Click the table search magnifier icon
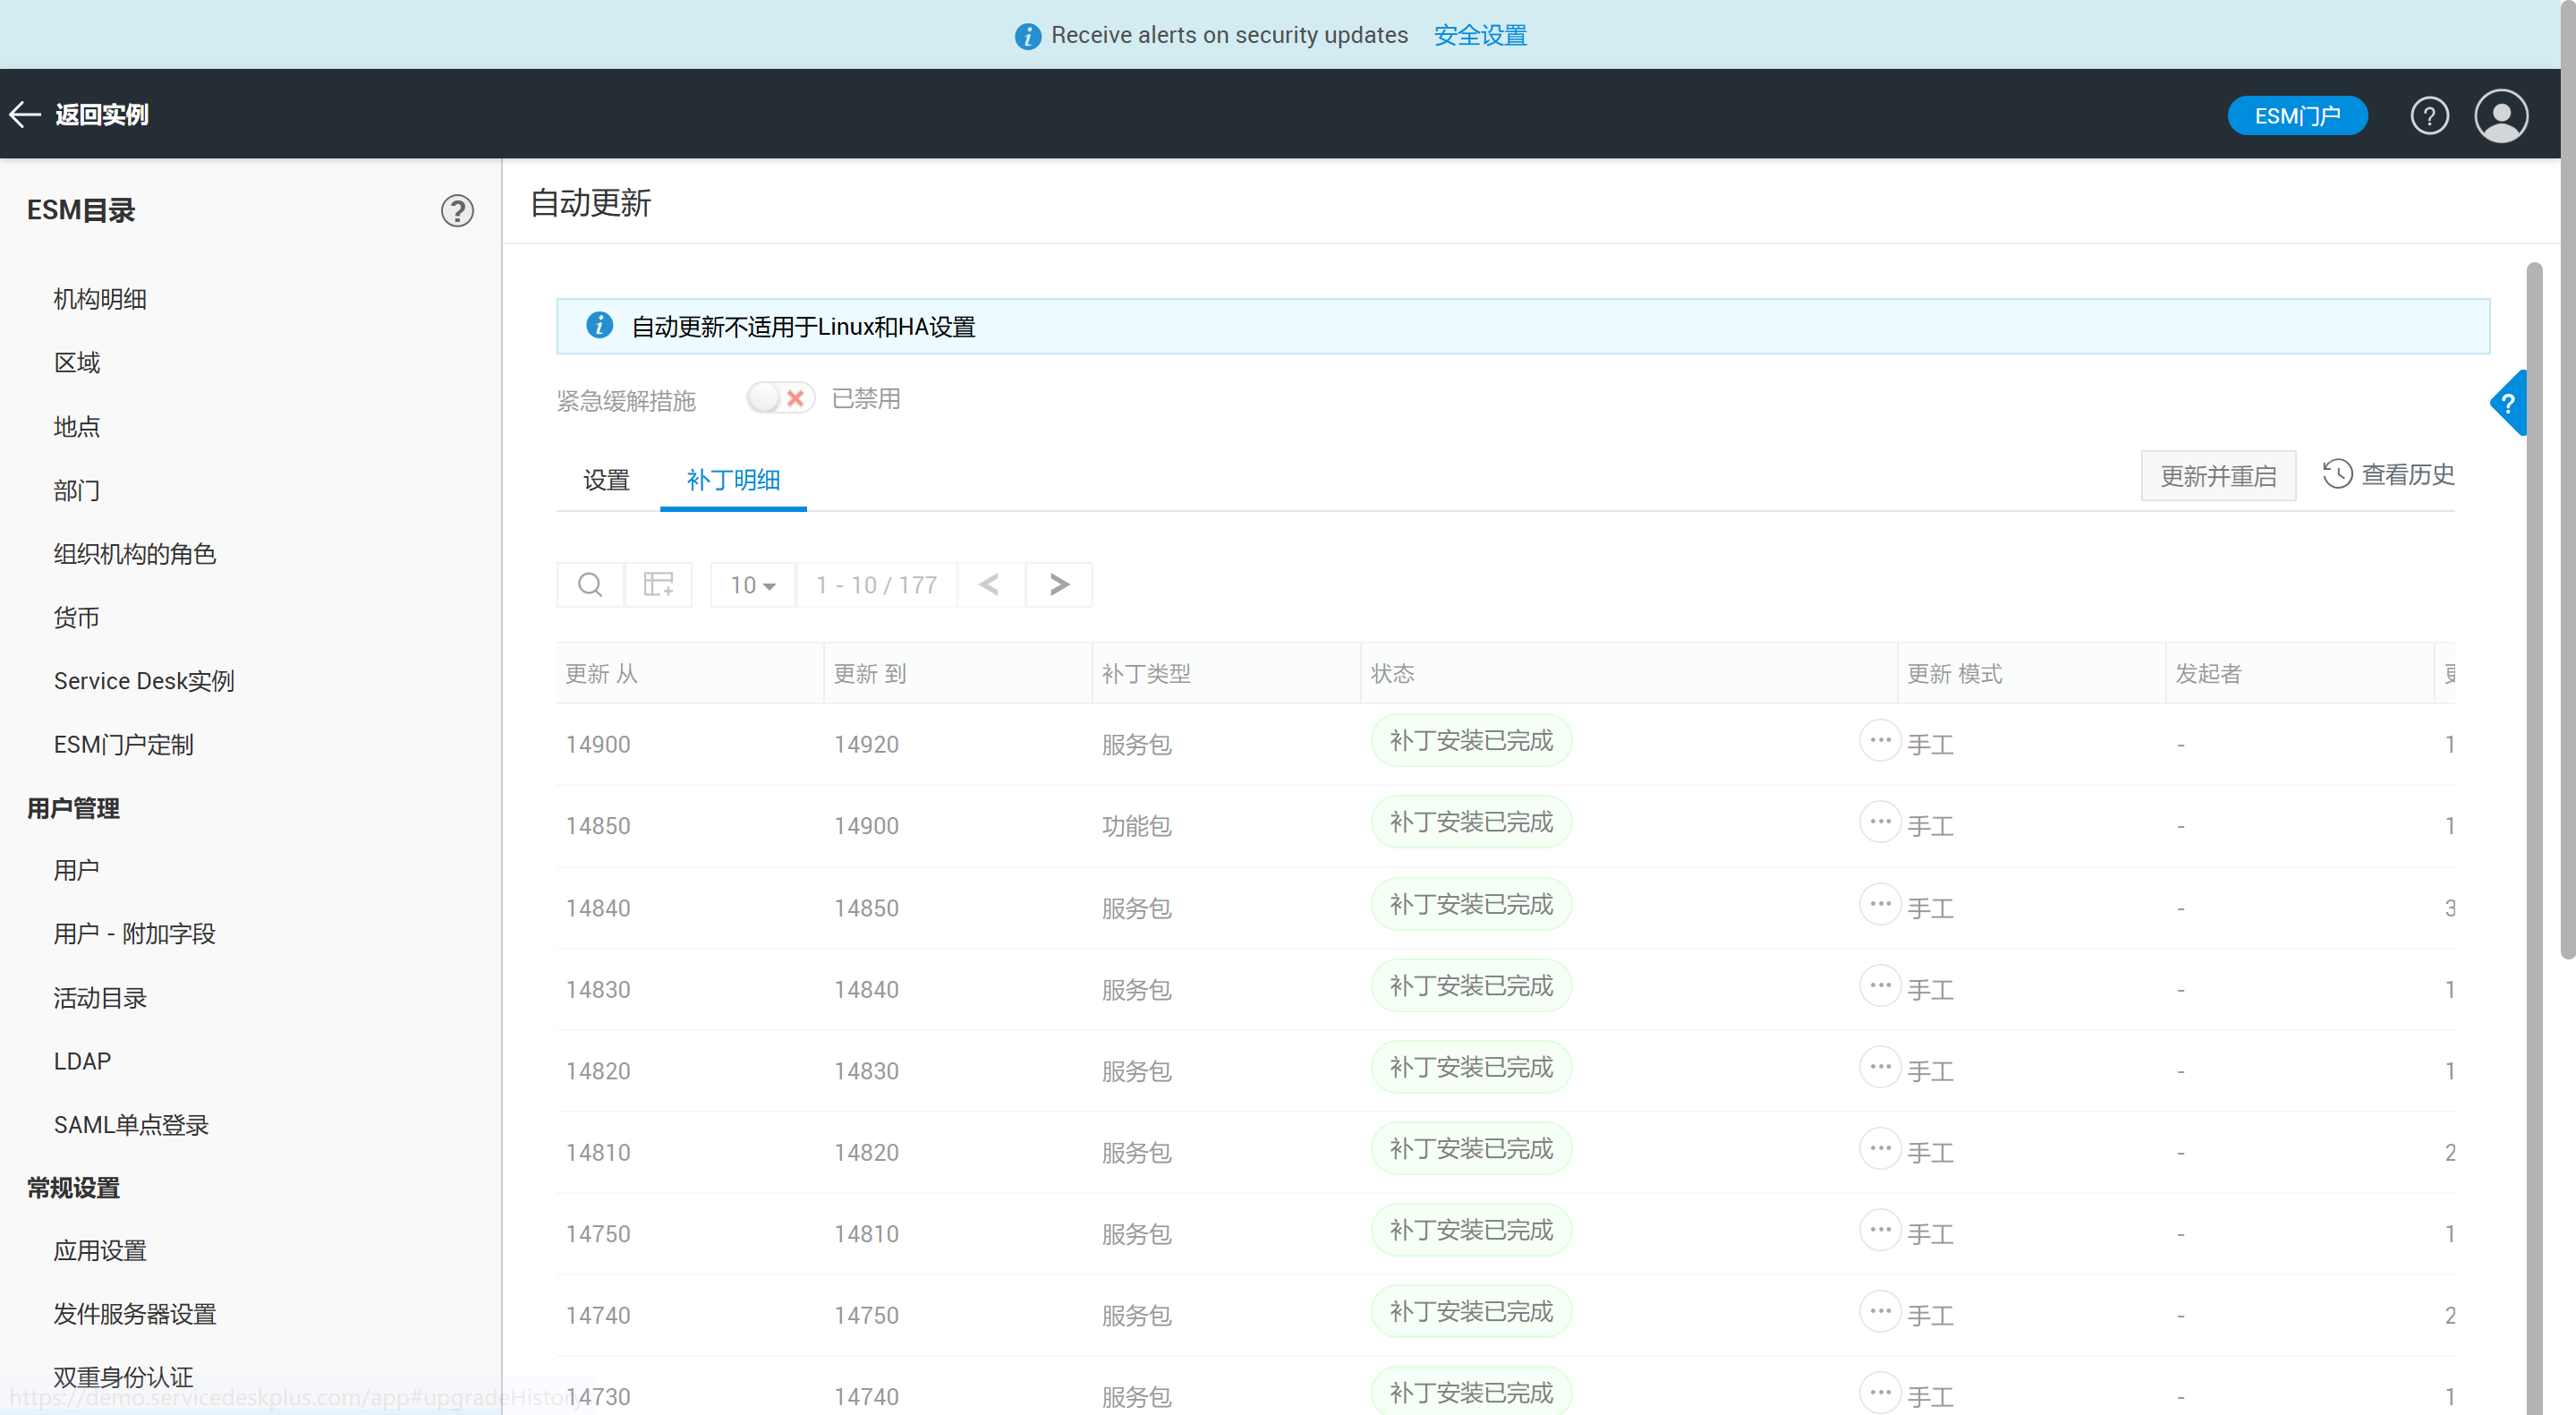The width and height of the screenshot is (2576, 1415). (x=590, y=585)
